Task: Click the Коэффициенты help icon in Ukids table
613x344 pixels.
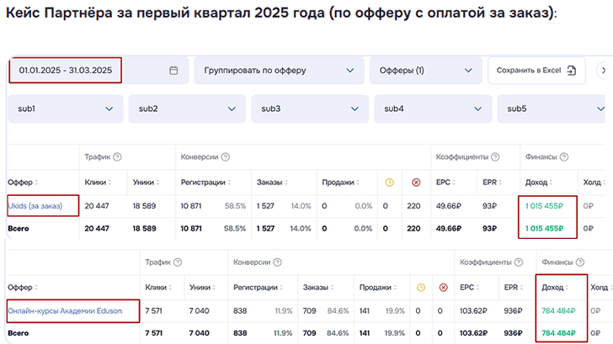Action: tap(495, 157)
